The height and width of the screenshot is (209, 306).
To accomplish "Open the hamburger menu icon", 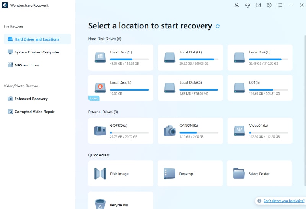I will click(280, 5).
